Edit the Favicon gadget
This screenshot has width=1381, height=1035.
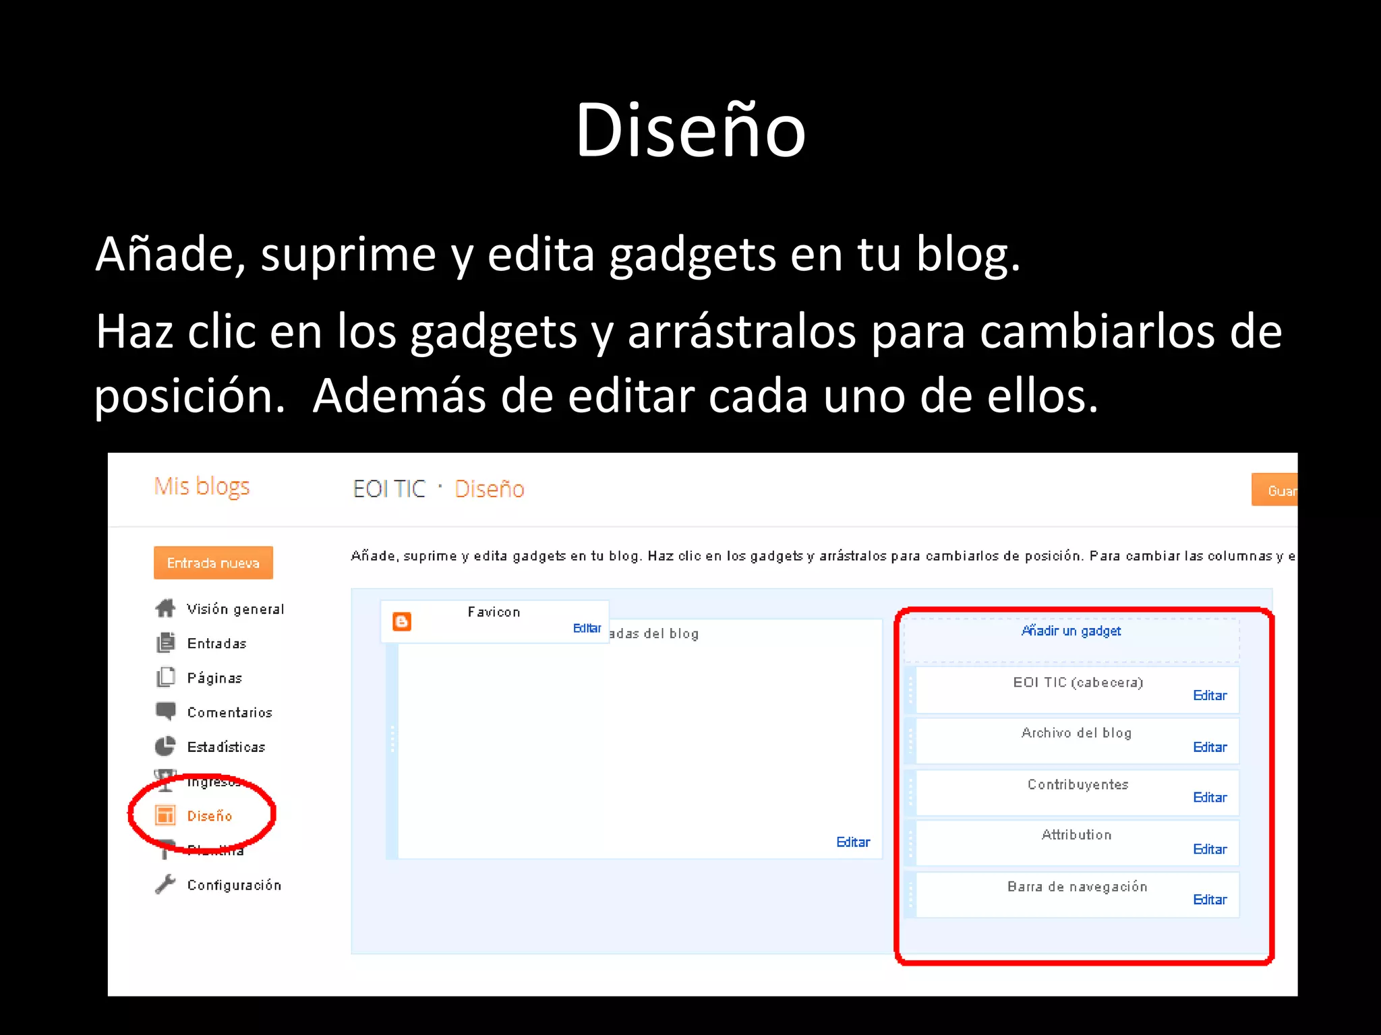click(587, 628)
